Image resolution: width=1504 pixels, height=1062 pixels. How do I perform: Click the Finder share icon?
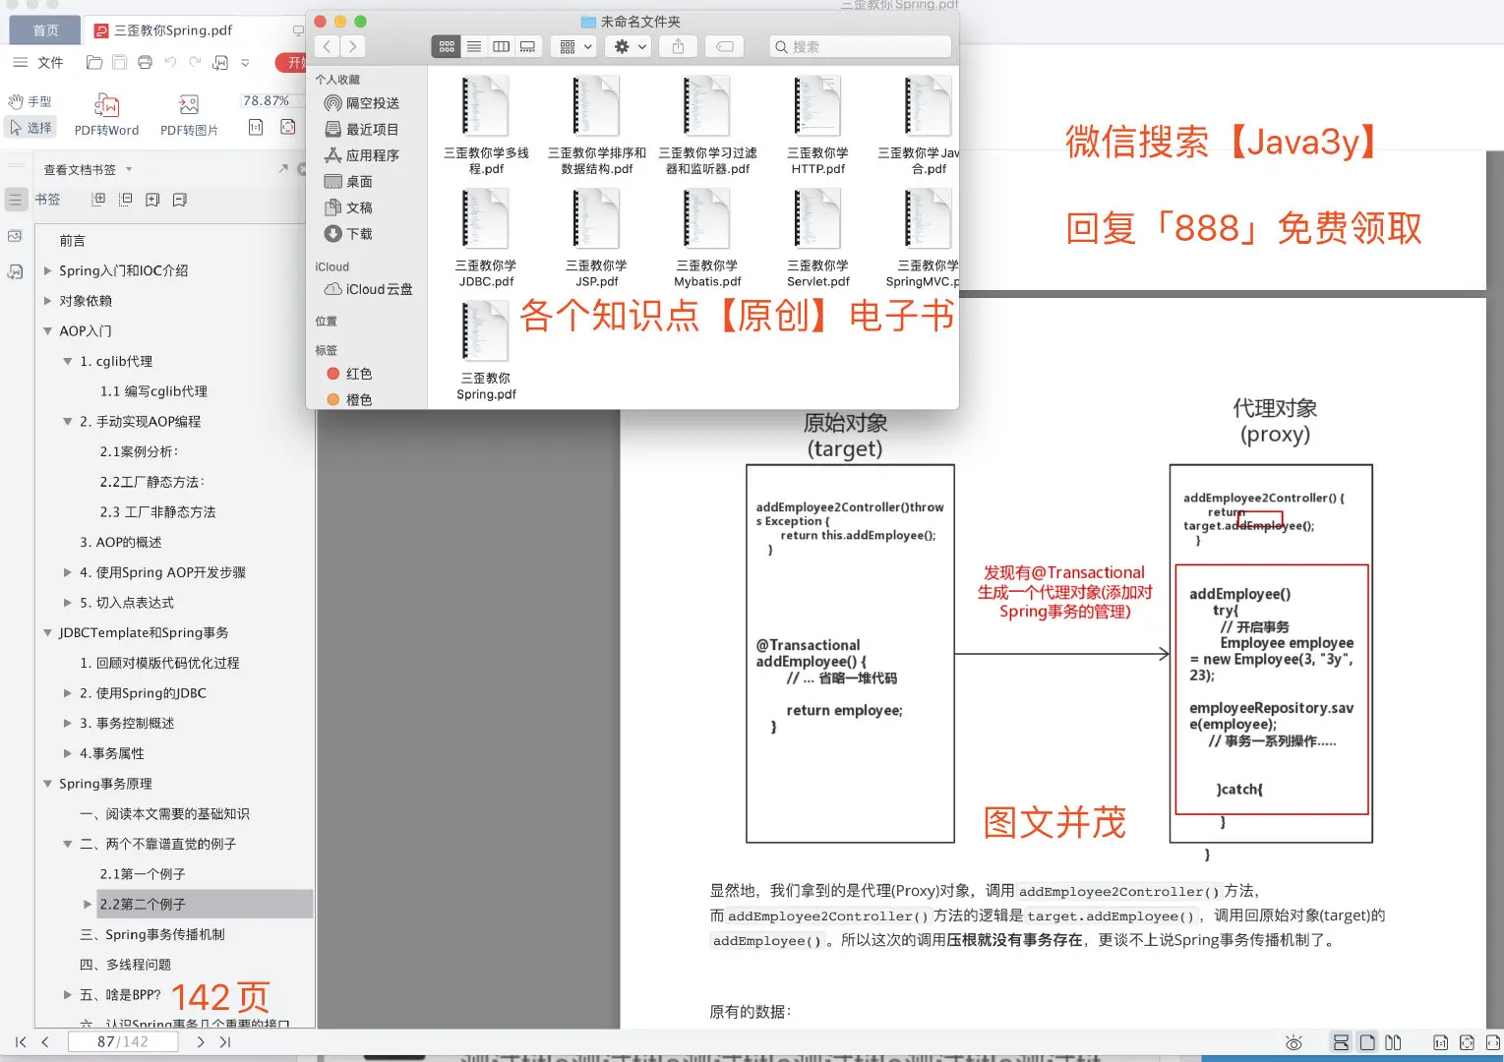(678, 46)
